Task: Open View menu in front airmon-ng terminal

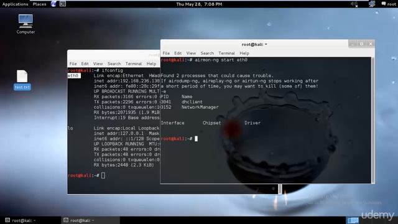Action: point(191,53)
